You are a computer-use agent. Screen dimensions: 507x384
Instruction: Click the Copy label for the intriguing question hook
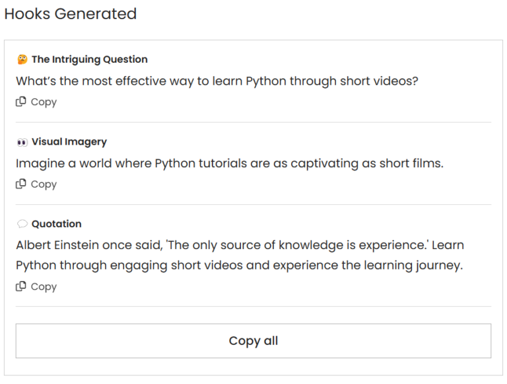tap(44, 102)
